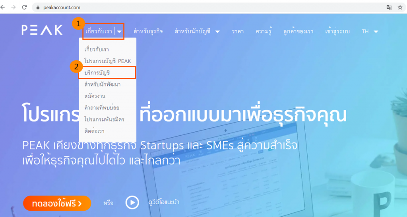Click the padlock icon in address bar
This screenshot has width=407, height=217.
(38, 8)
